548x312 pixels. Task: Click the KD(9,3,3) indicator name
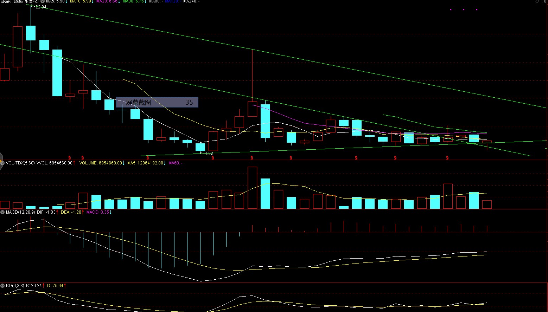[15, 286]
